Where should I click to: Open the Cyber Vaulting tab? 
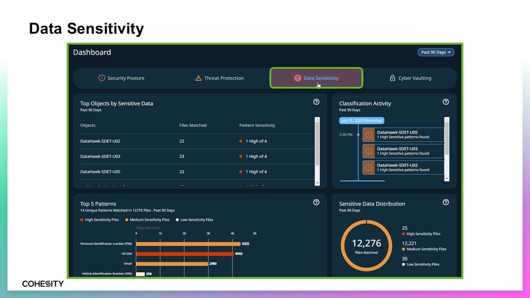point(410,78)
